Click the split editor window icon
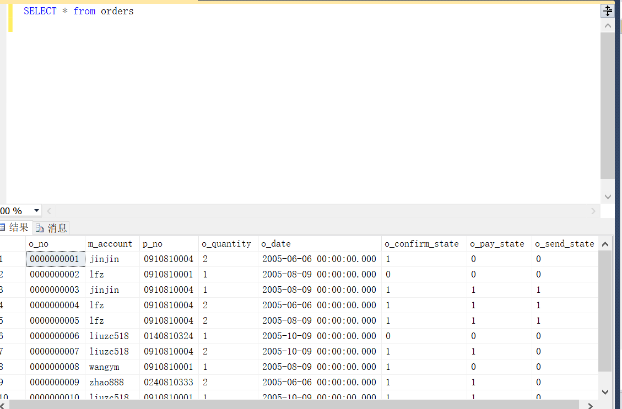This screenshot has height=409, width=622. pyautogui.click(x=607, y=10)
